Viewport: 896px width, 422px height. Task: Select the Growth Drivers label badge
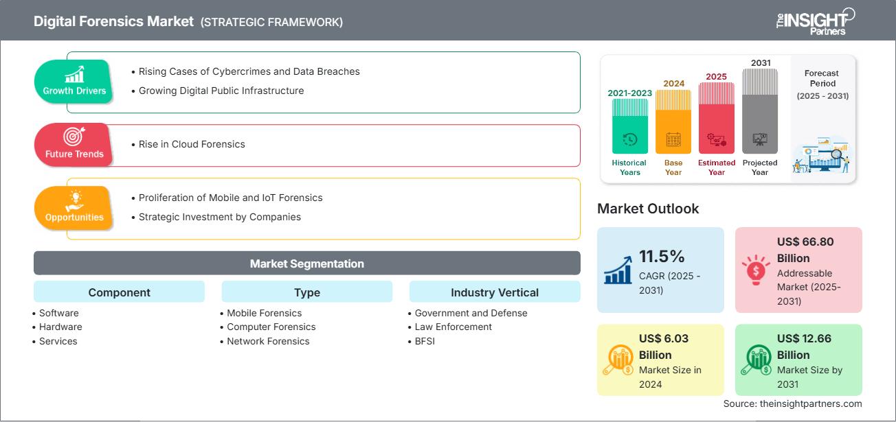[74, 81]
